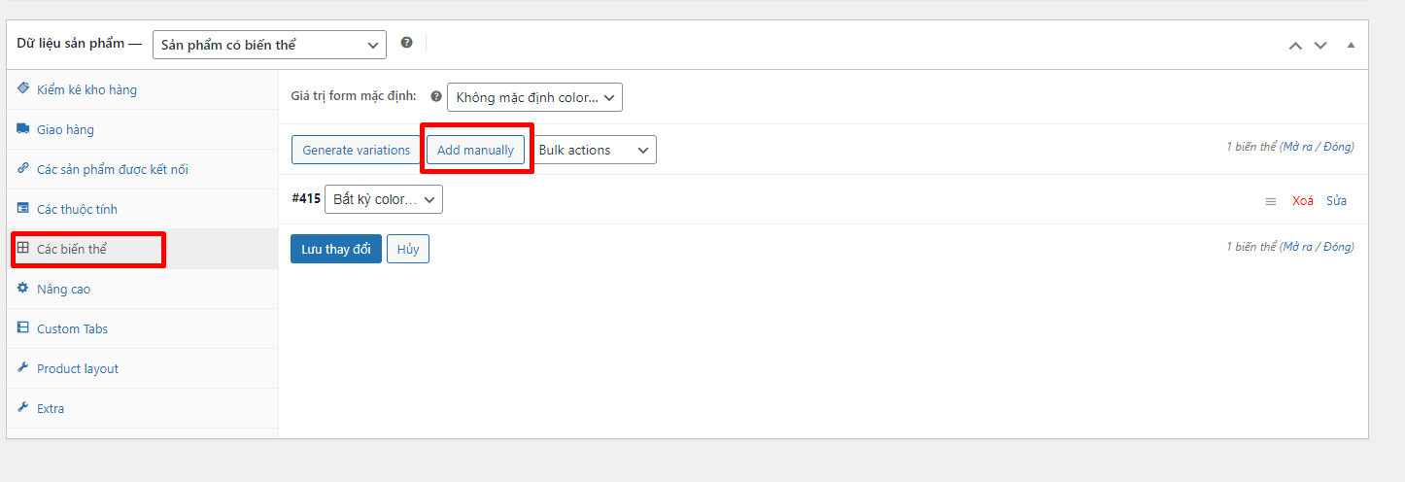The height and width of the screenshot is (482, 1405).
Task: Click the Kiểm kê kho hàng tag icon
Action: pyautogui.click(x=23, y=88)
